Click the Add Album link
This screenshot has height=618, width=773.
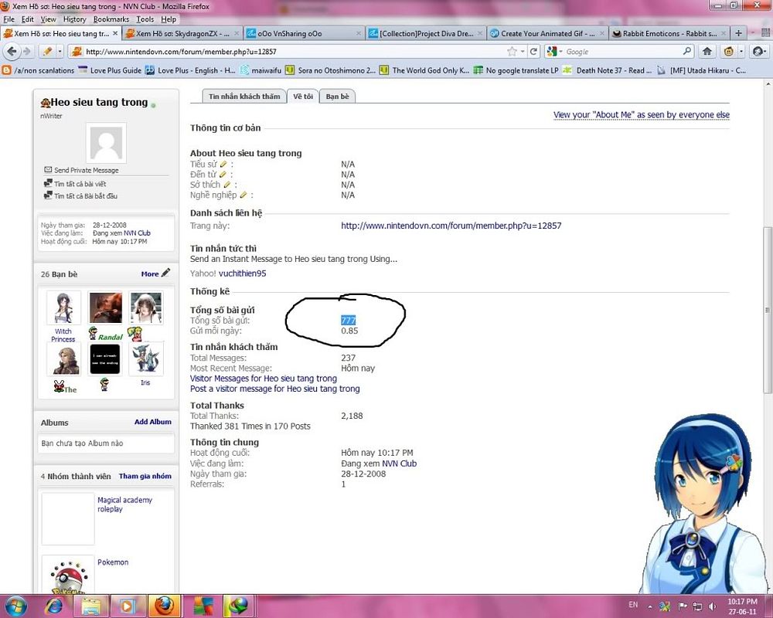153,422
